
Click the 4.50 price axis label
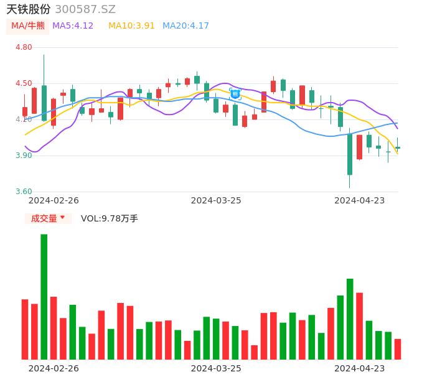24,83
